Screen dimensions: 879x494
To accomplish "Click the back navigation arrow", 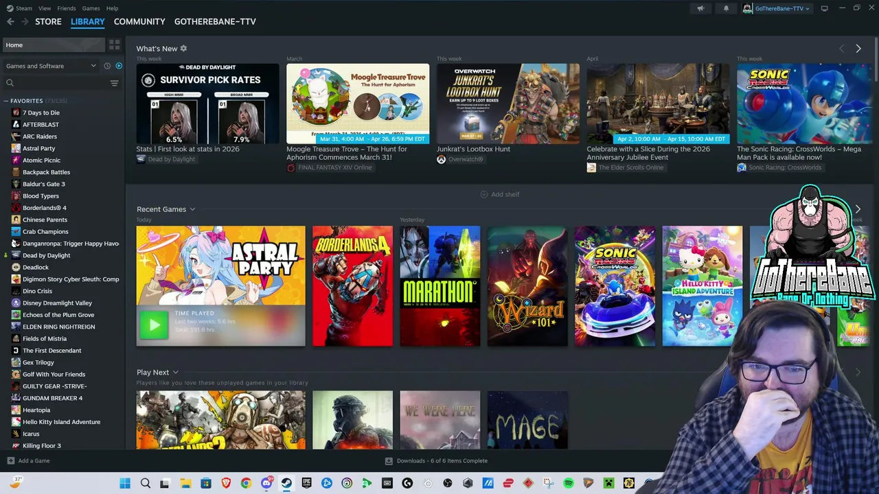I will click(x=10, y=21).
